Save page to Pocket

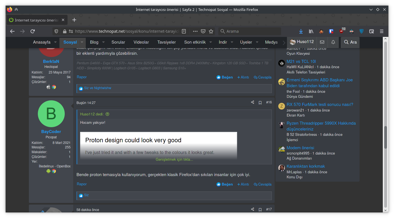pyautogui.click(x=203, y=31)
